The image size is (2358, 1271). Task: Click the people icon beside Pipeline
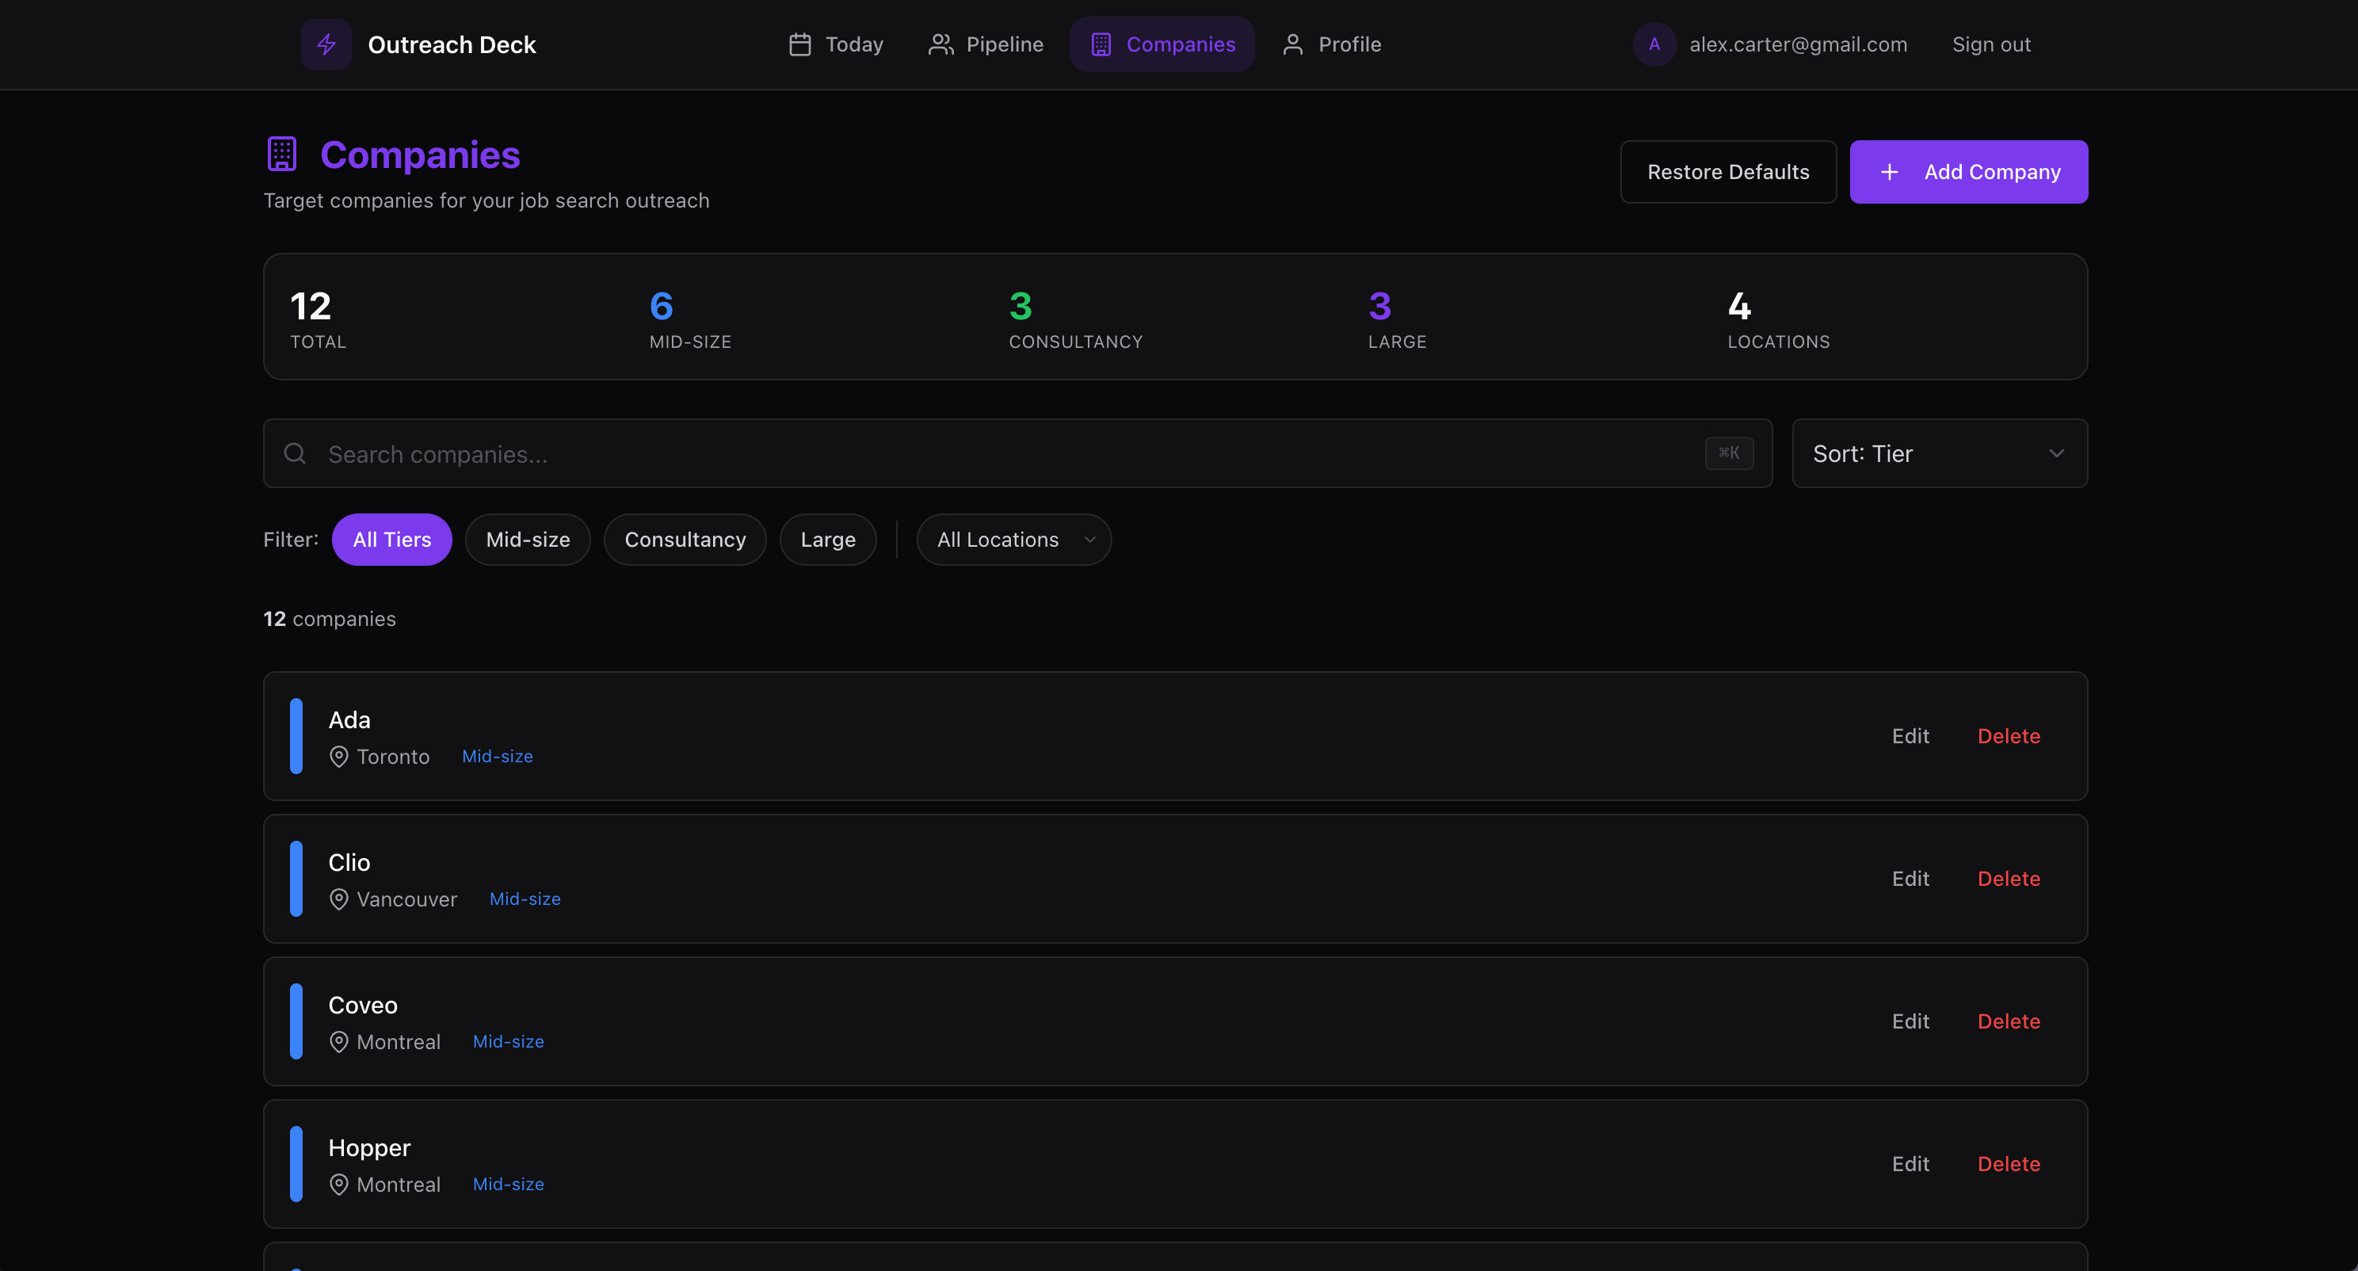[x=941, y=44]
